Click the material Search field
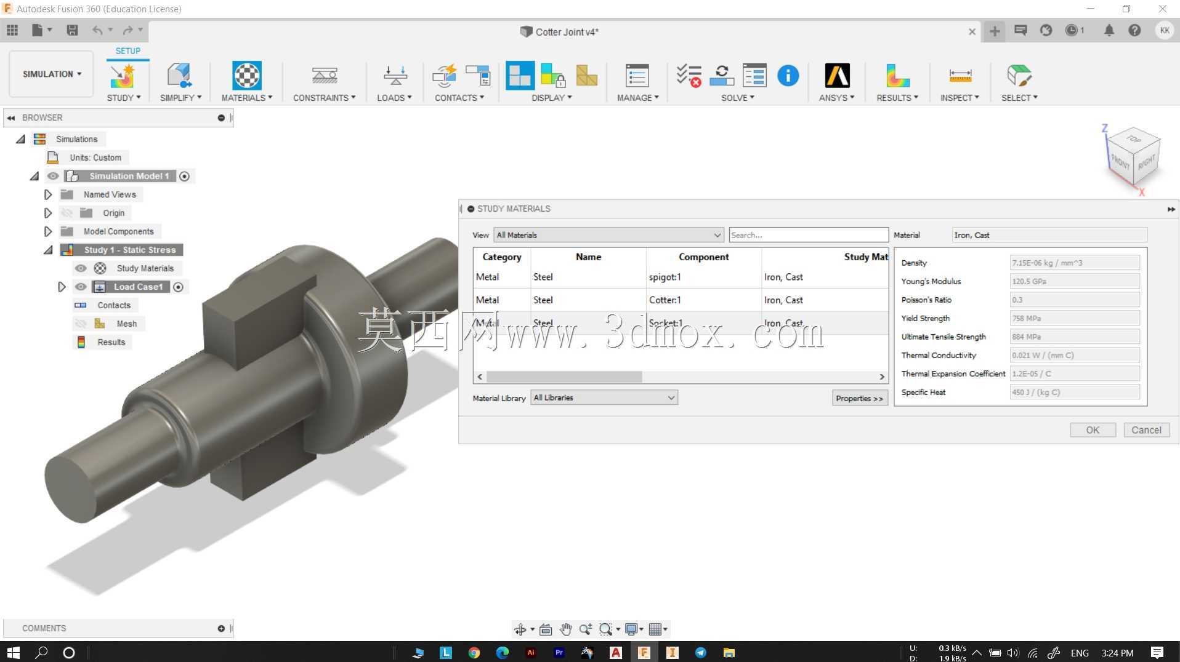This screenshot has width=1180, height=662. click(808, 235)
